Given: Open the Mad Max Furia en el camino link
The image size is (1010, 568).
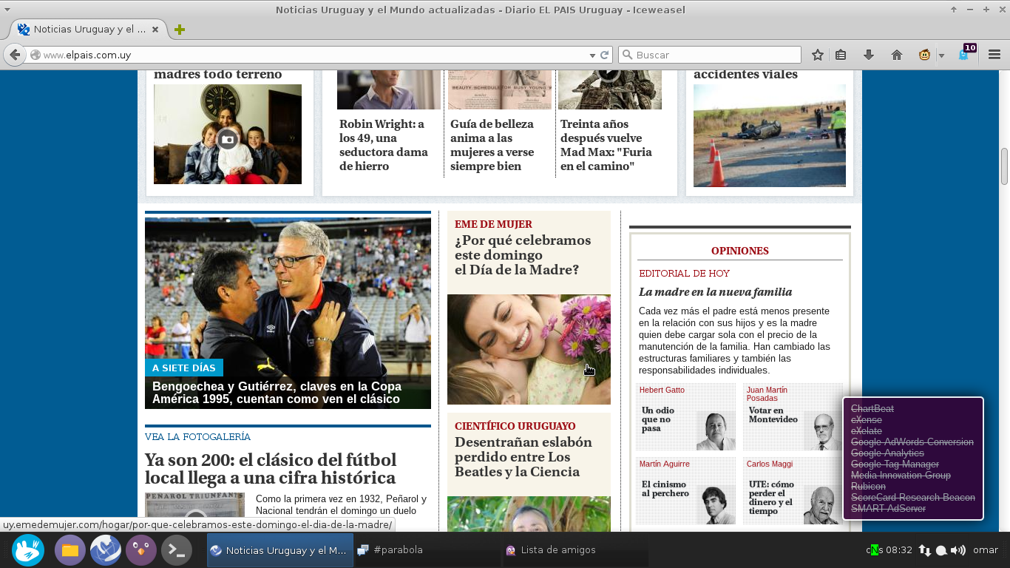Looking at the screenshot, I should [606, 145].
